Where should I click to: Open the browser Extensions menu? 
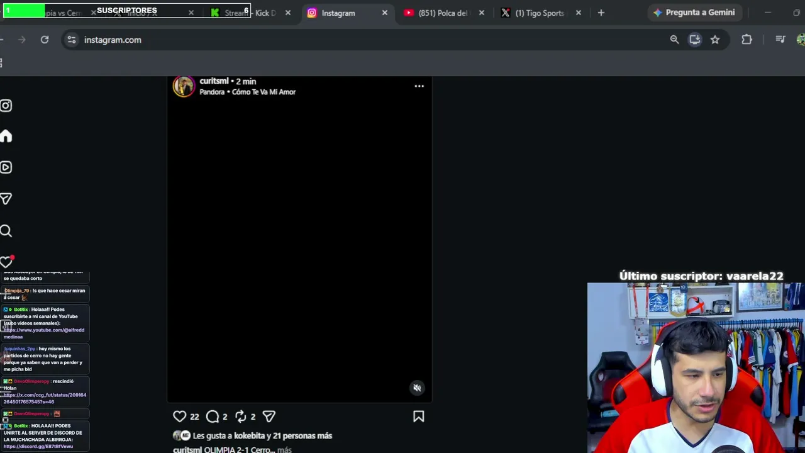pos(747,40)
